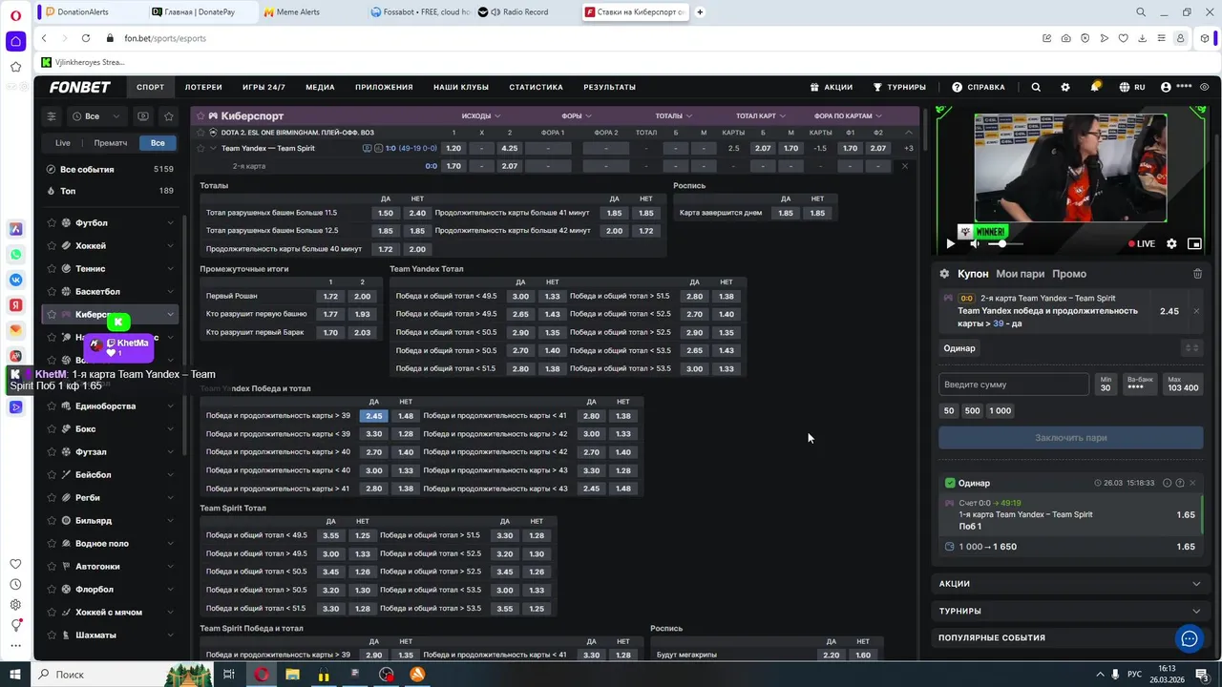Switch to Промо tab
Screen dimensions: 1222x687
(x=1069, y=274)
